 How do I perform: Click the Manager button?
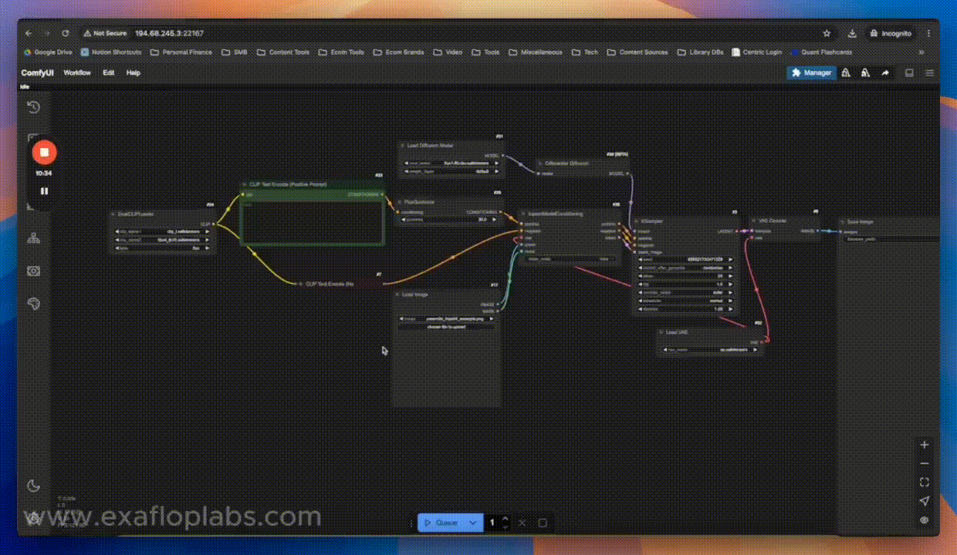pos(811,73)
